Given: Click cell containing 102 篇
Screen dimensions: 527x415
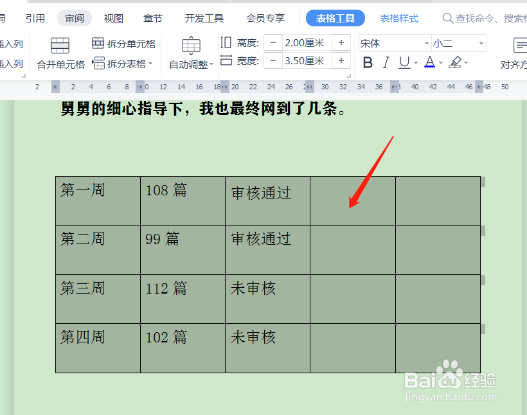Looking at the screenshot, I should click(183, 348).
